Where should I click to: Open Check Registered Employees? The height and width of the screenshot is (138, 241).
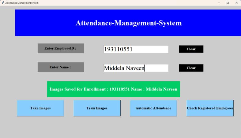(210, 108)
